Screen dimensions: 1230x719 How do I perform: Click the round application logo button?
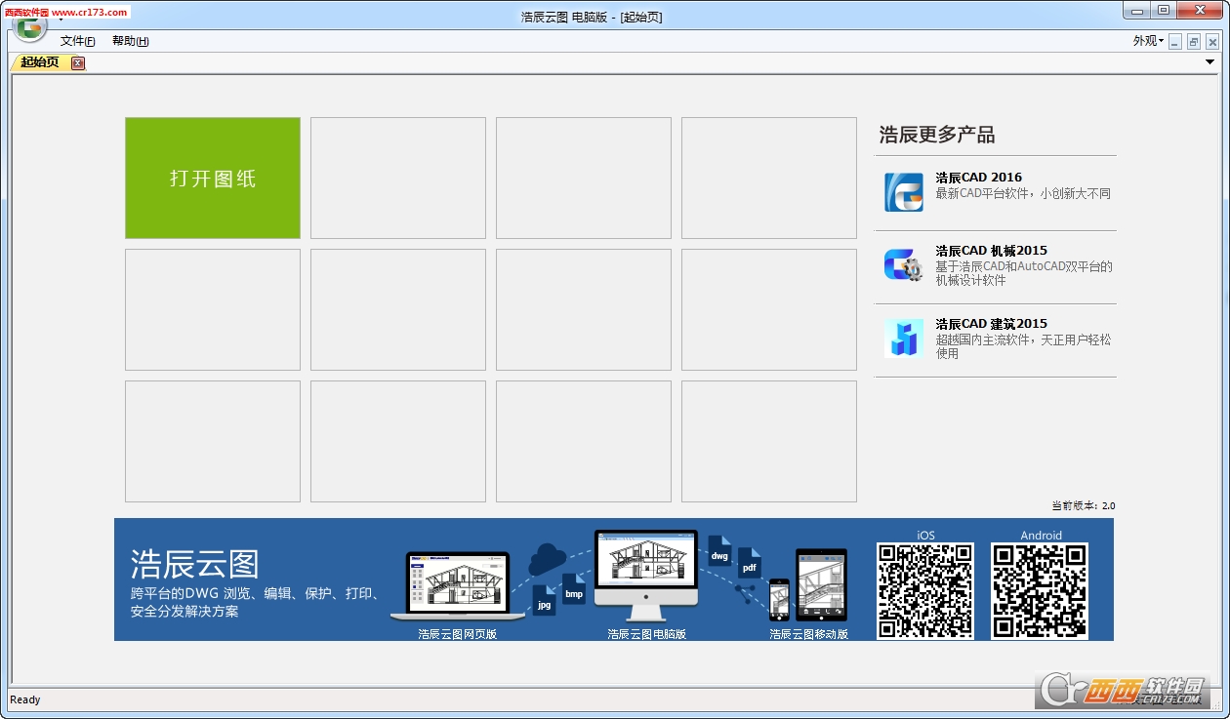[x=30, y=26]
